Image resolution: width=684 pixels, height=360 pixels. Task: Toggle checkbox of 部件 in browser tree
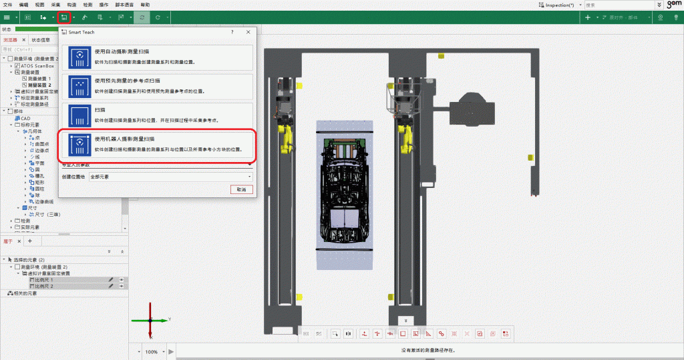pos(10,111)
